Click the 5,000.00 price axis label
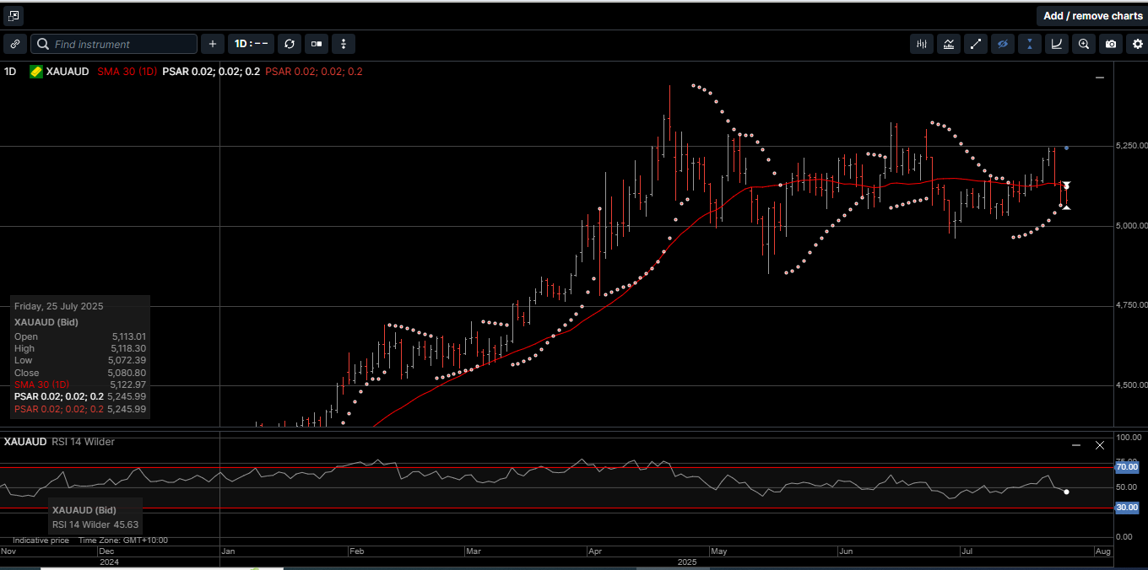This screenshot has height=570, width=1148. tap(1131, 225)
